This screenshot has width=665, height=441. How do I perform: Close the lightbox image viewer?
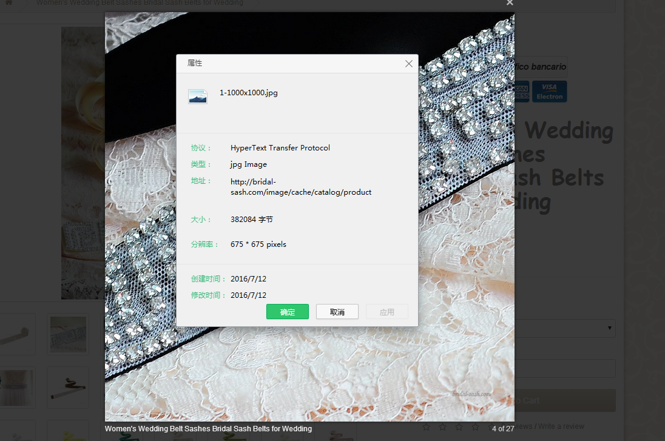[x=510, y=3]
